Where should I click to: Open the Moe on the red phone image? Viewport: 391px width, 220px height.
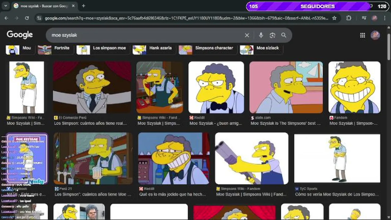160,87
